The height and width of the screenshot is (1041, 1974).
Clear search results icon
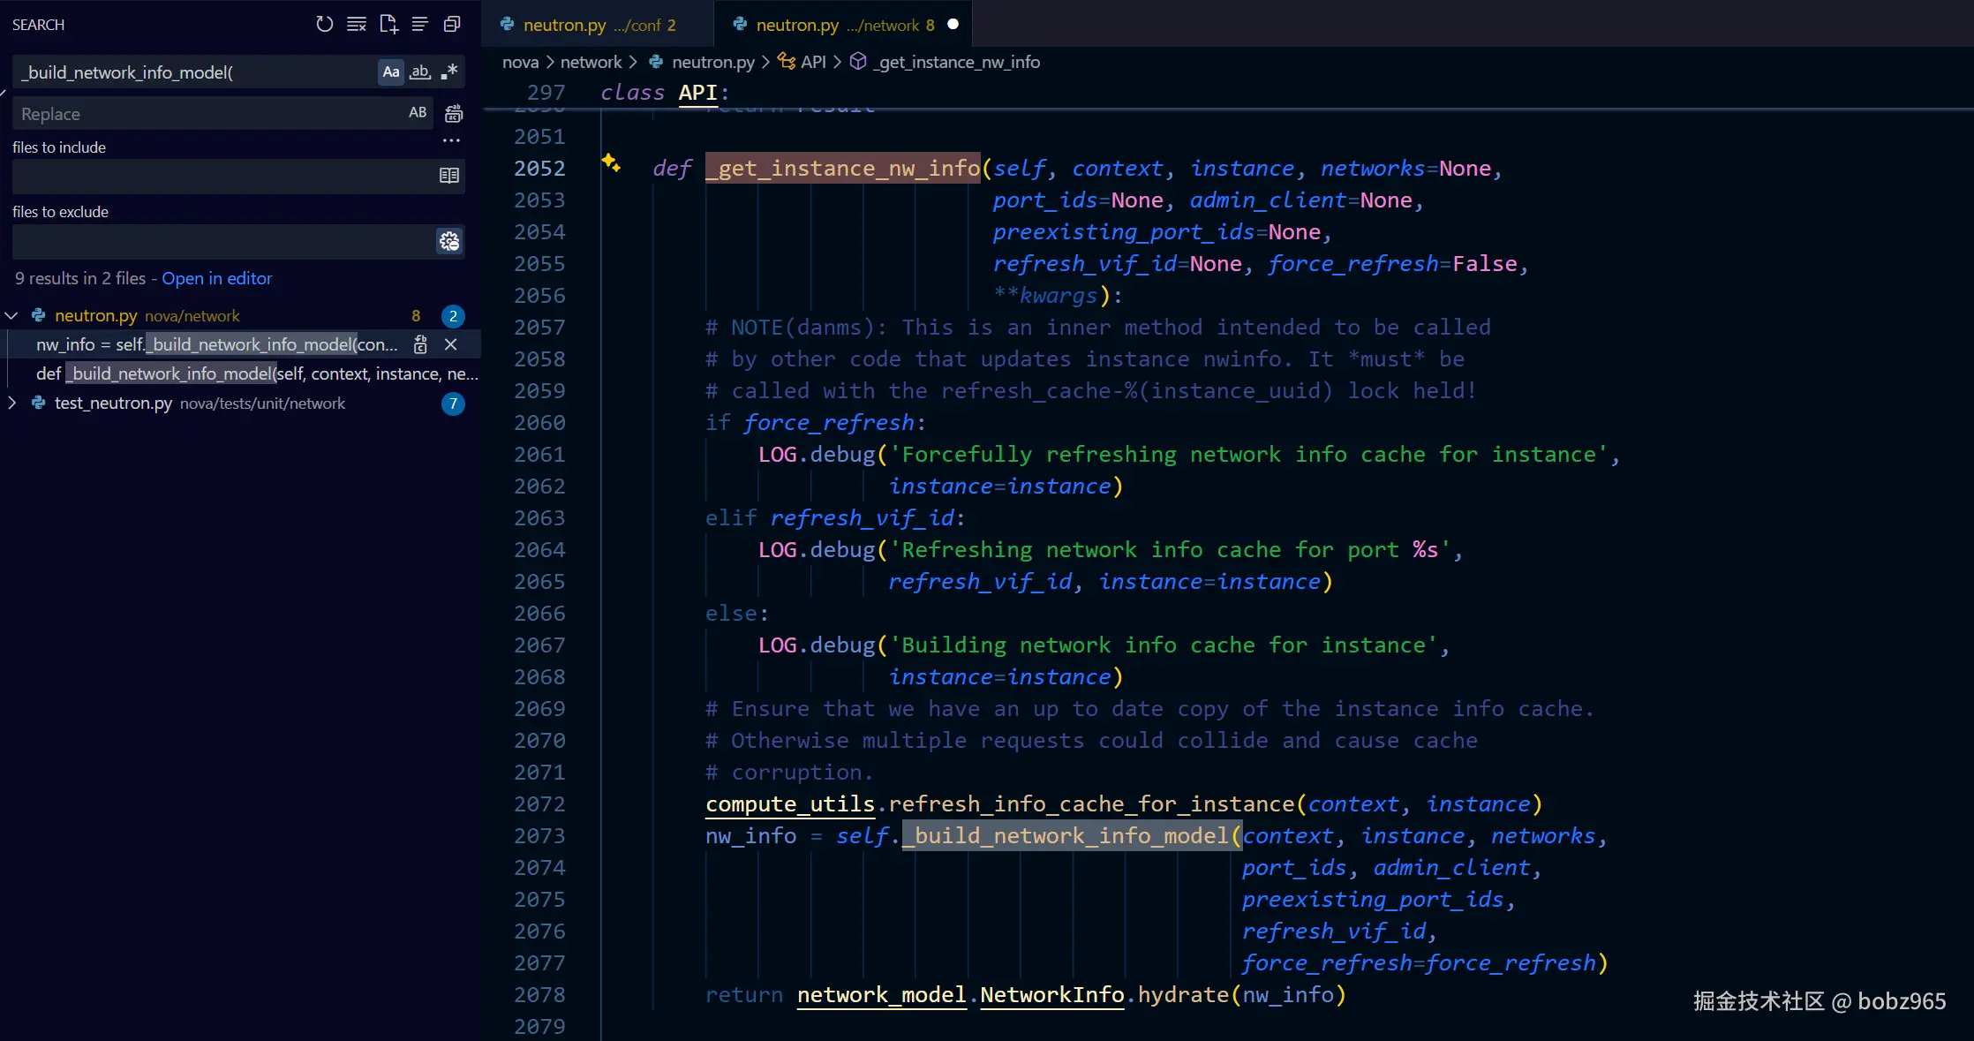pyautogui.click(x=357, y=24)
